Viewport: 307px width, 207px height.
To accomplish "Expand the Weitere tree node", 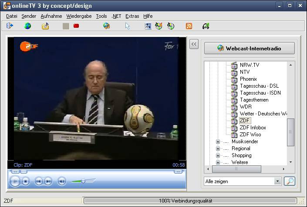I will [x=218, y=162].
